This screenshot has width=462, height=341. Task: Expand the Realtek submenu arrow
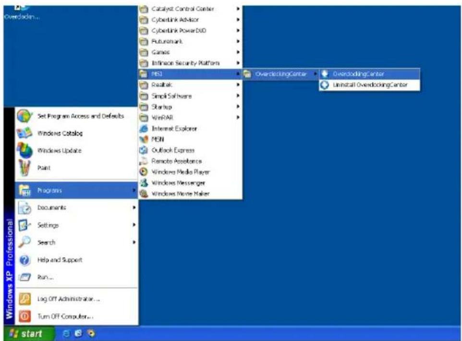(238, 85)
